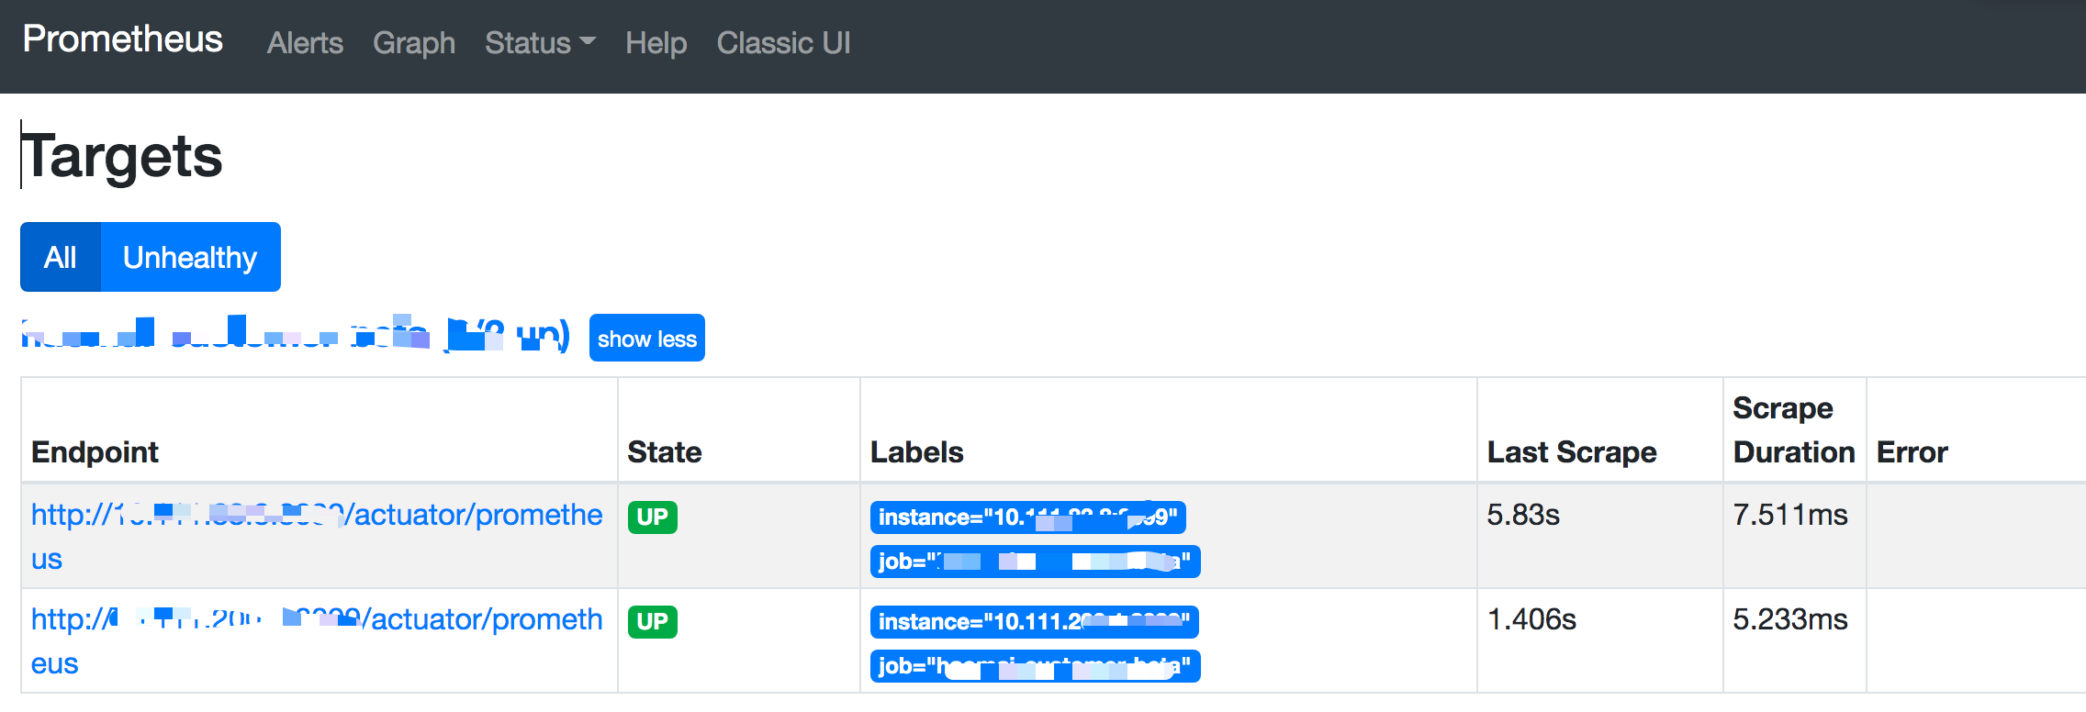The height and width of the screenshot is (712, 2086).
Task: Click UP state badge in second row
Action: pos(653,621)
